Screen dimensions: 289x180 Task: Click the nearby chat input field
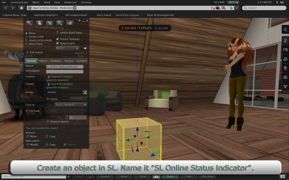coord(34,176)
